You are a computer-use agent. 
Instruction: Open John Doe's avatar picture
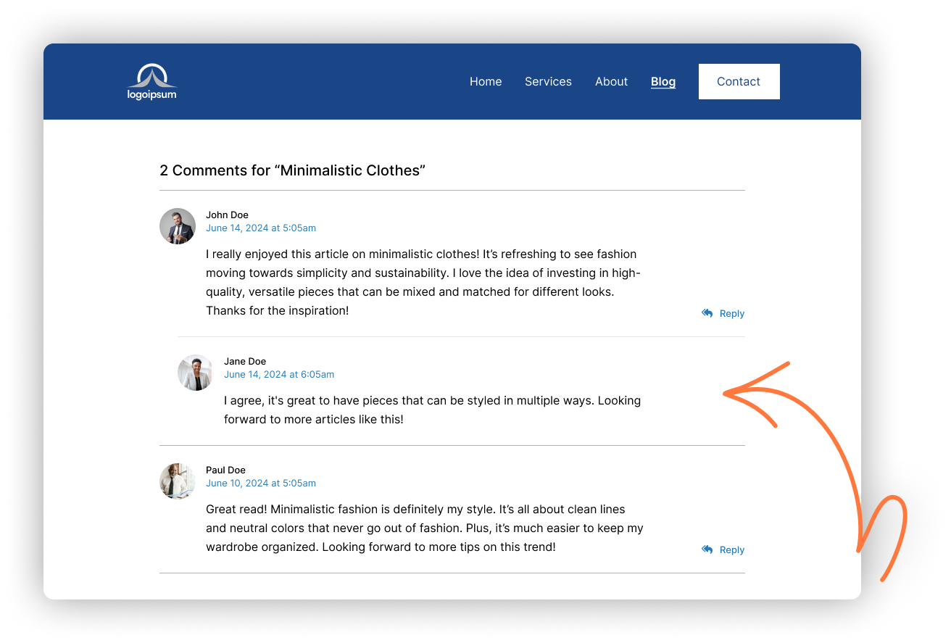coord(178,226)
